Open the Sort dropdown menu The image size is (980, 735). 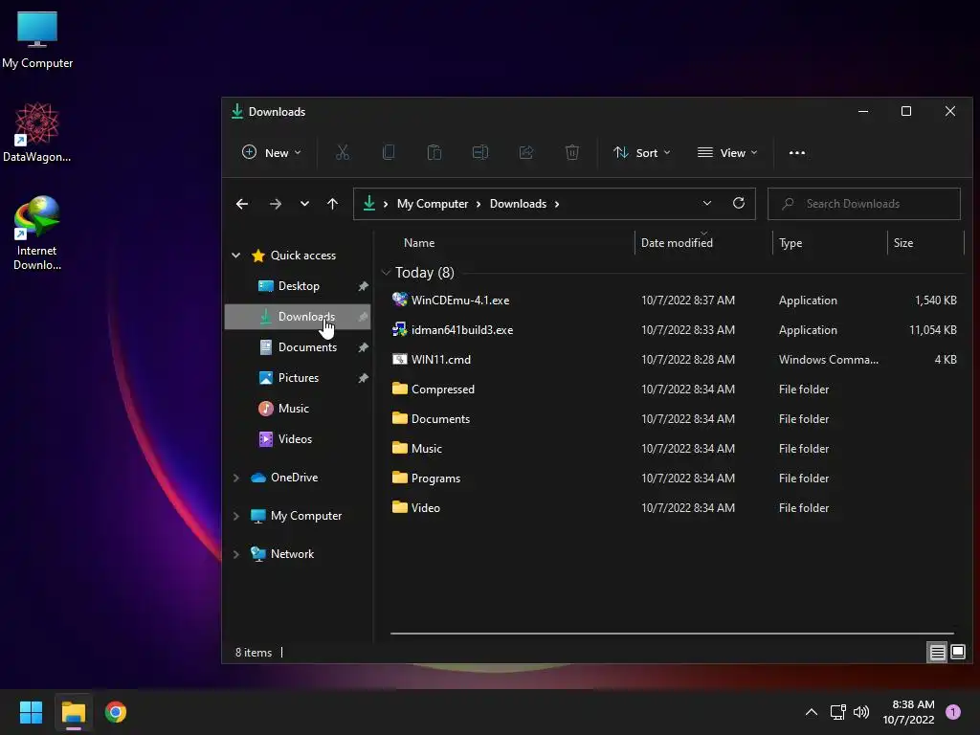click(641, 152)
